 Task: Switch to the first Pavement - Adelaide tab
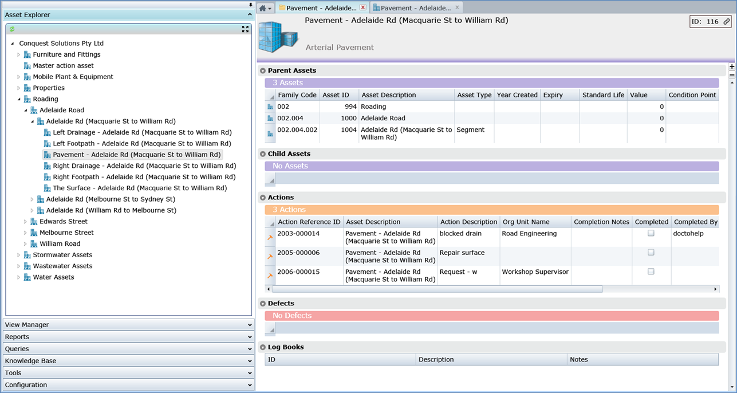tap(321, 8)
